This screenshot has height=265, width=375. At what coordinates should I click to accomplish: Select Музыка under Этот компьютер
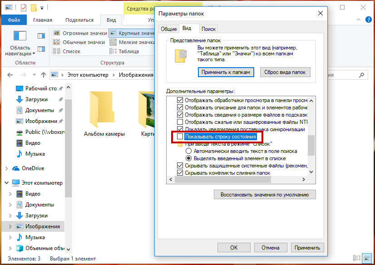(35, 237)
